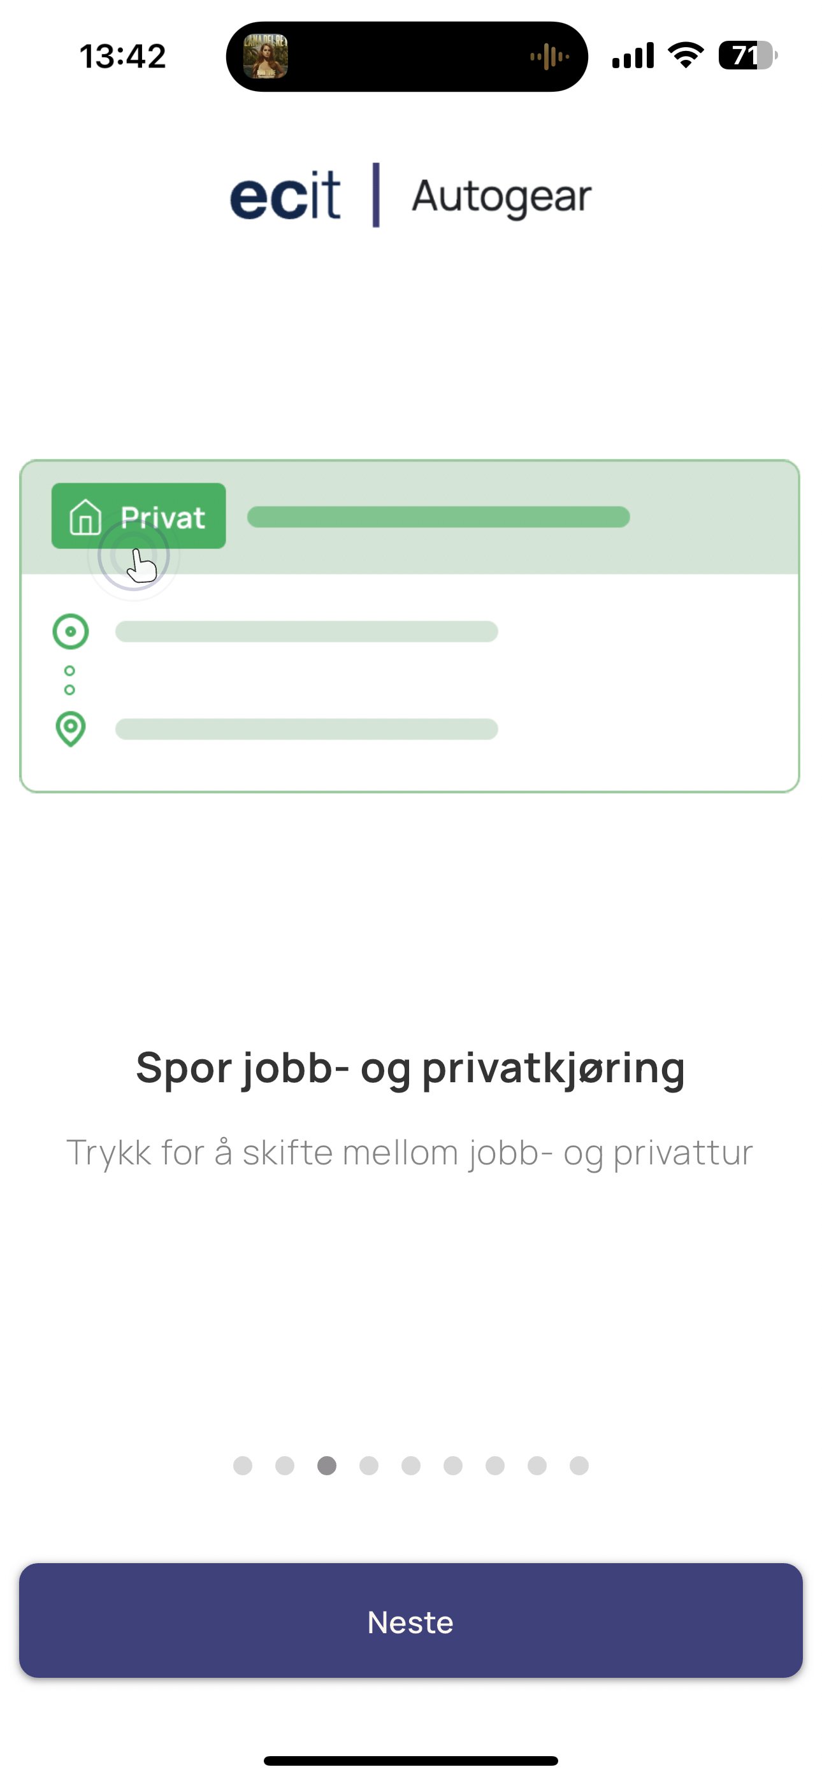Click the trip start point circle icon

click(71, 631)
